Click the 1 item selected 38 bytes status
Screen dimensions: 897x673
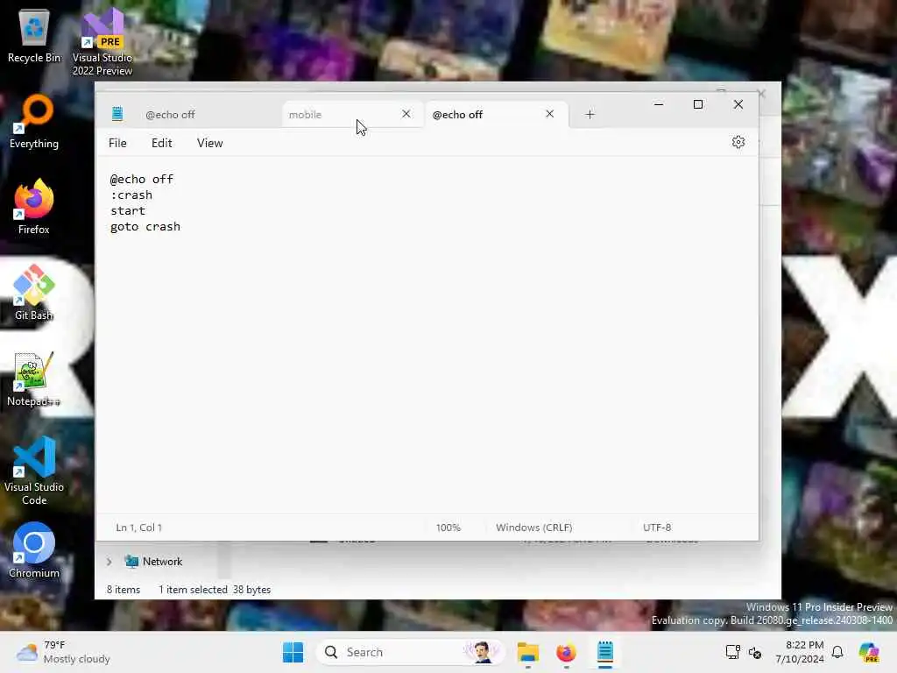[x=215, y=590]
